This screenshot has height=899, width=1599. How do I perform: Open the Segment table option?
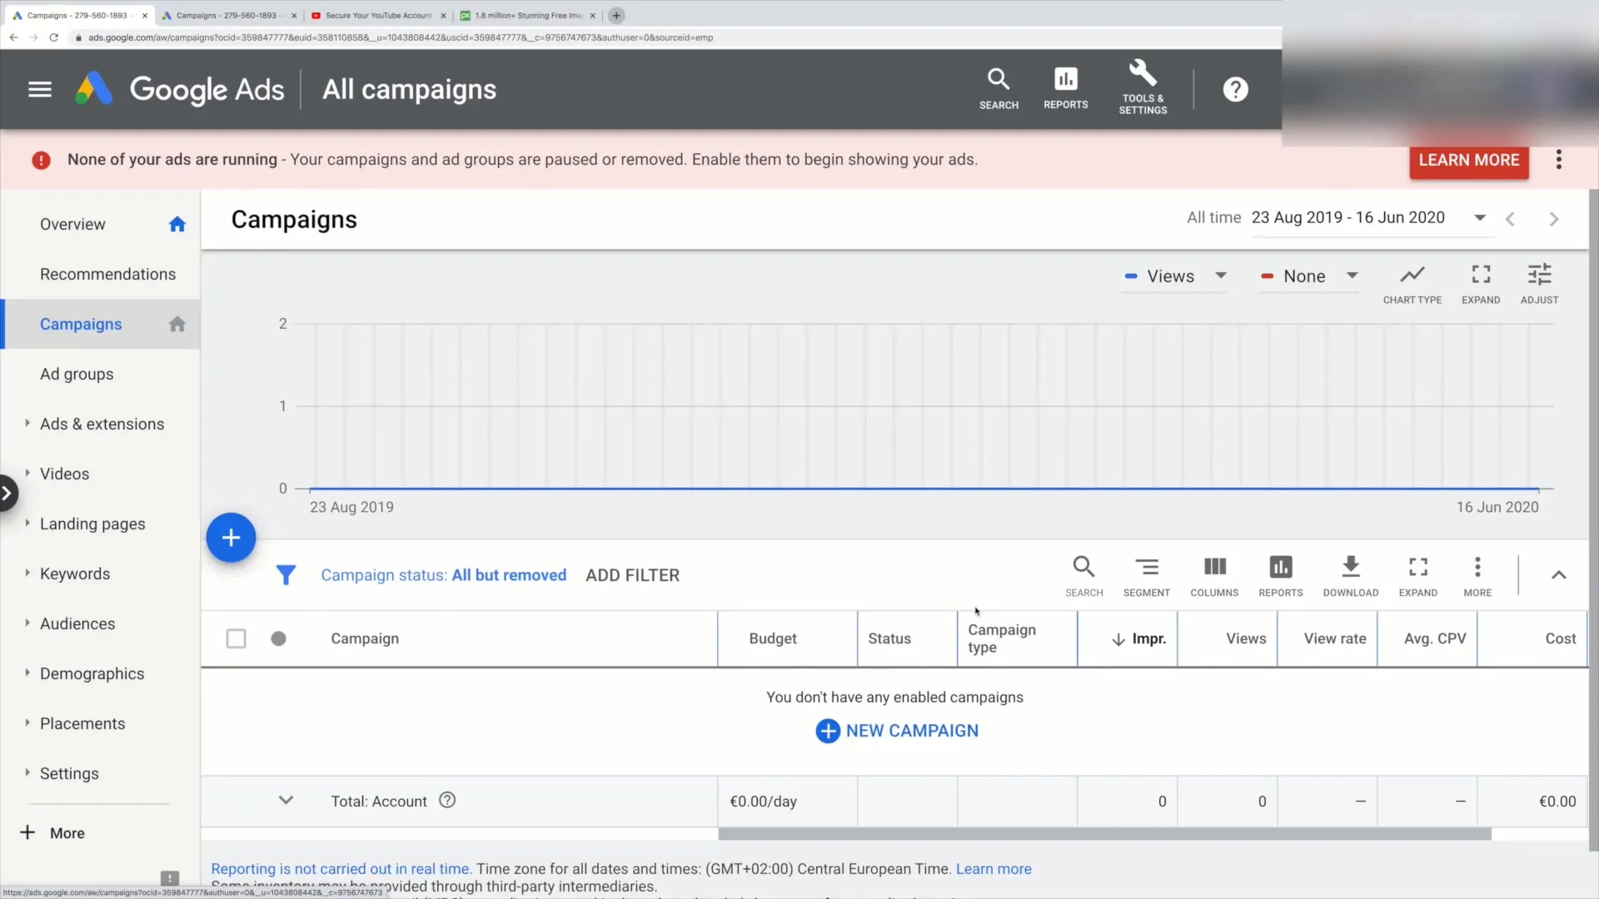[1146, 576]
